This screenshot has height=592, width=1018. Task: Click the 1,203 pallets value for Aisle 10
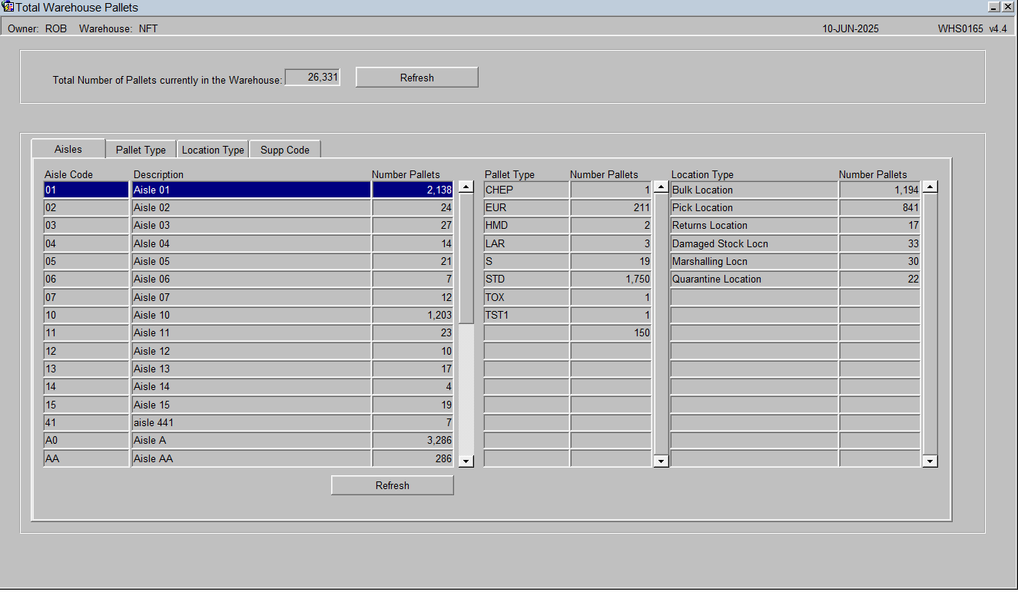tap(413, 315)
